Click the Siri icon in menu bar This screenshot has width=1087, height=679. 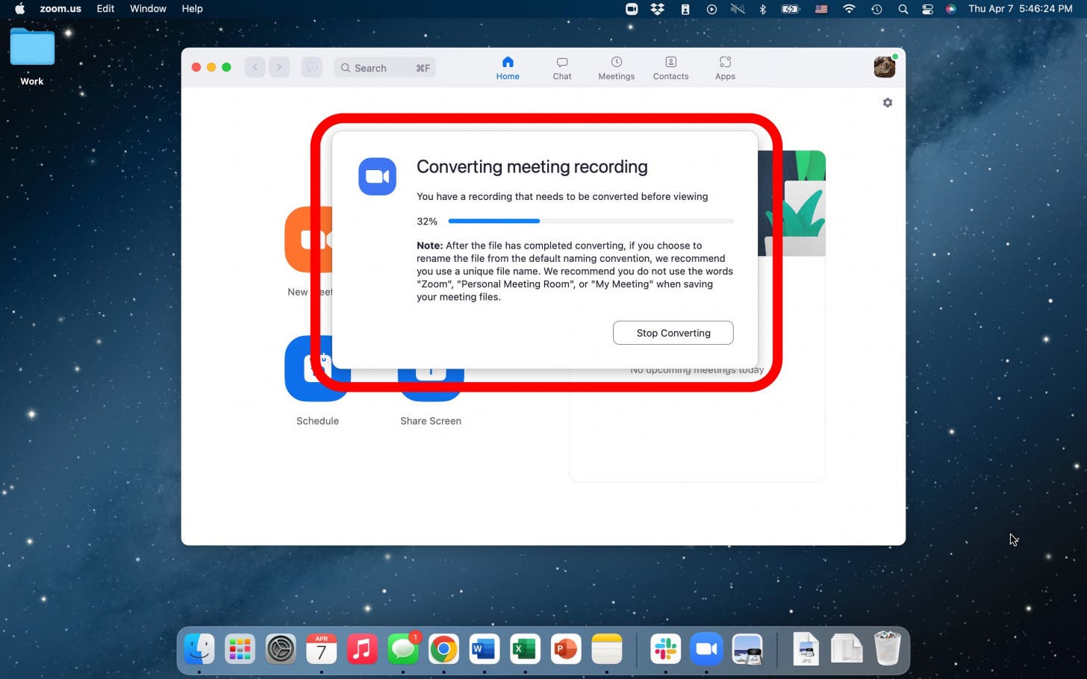(951, 9)
